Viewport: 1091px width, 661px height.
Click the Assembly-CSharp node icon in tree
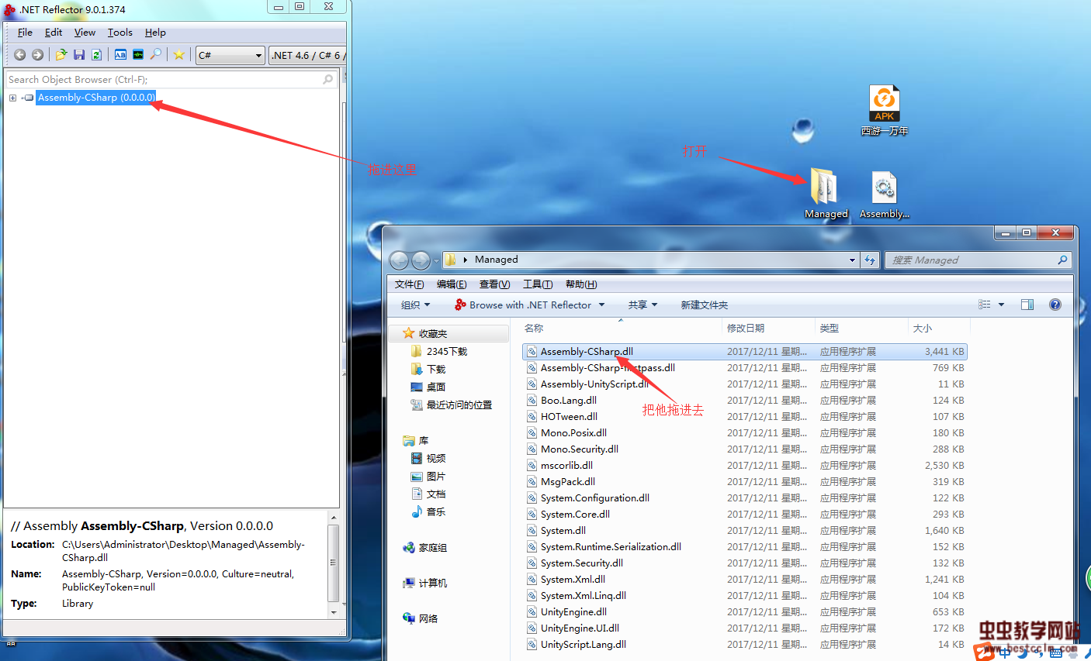coord(27,98)
